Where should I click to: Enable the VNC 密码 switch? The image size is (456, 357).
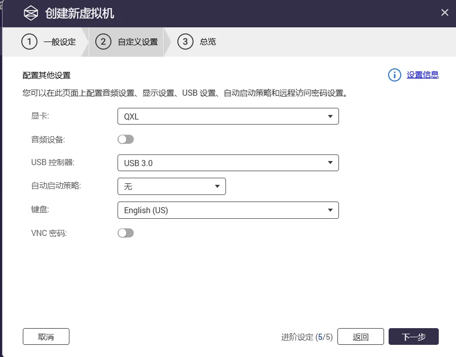click(x=126, y=233)
